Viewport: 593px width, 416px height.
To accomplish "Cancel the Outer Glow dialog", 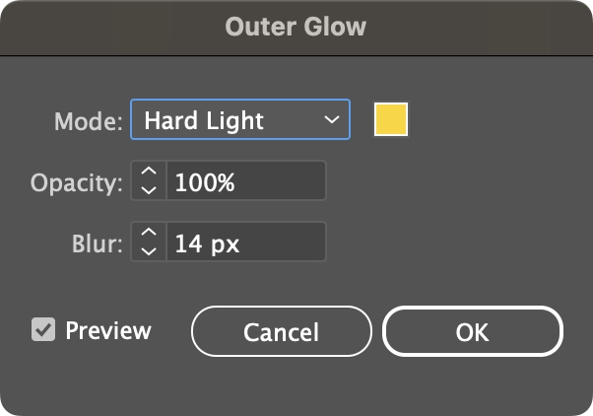I will pyautogui.click(x=282, y=331).
